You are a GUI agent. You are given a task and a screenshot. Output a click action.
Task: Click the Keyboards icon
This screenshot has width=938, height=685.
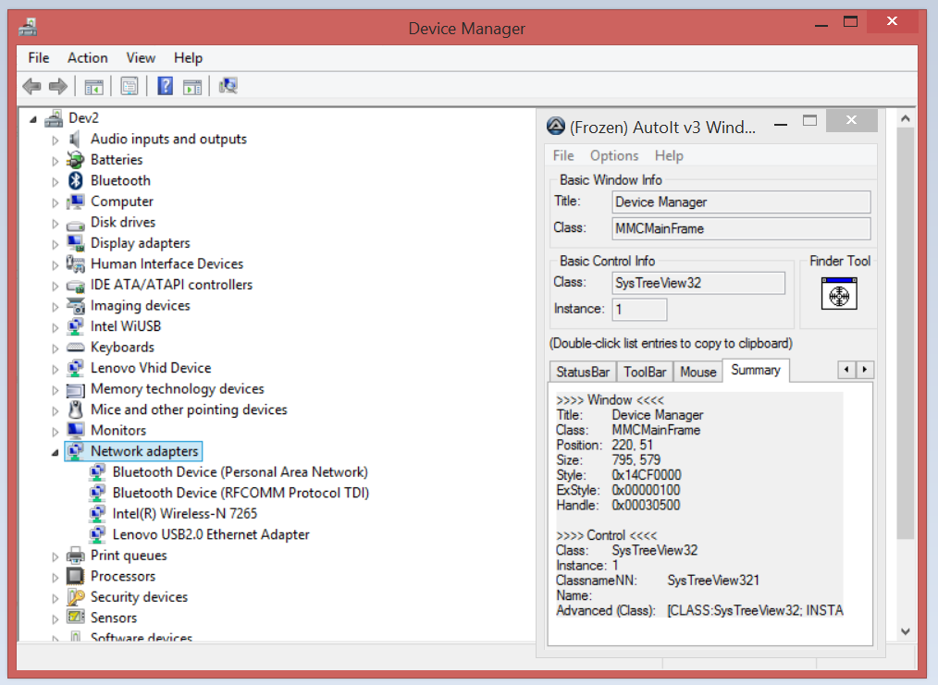point(75,348)
